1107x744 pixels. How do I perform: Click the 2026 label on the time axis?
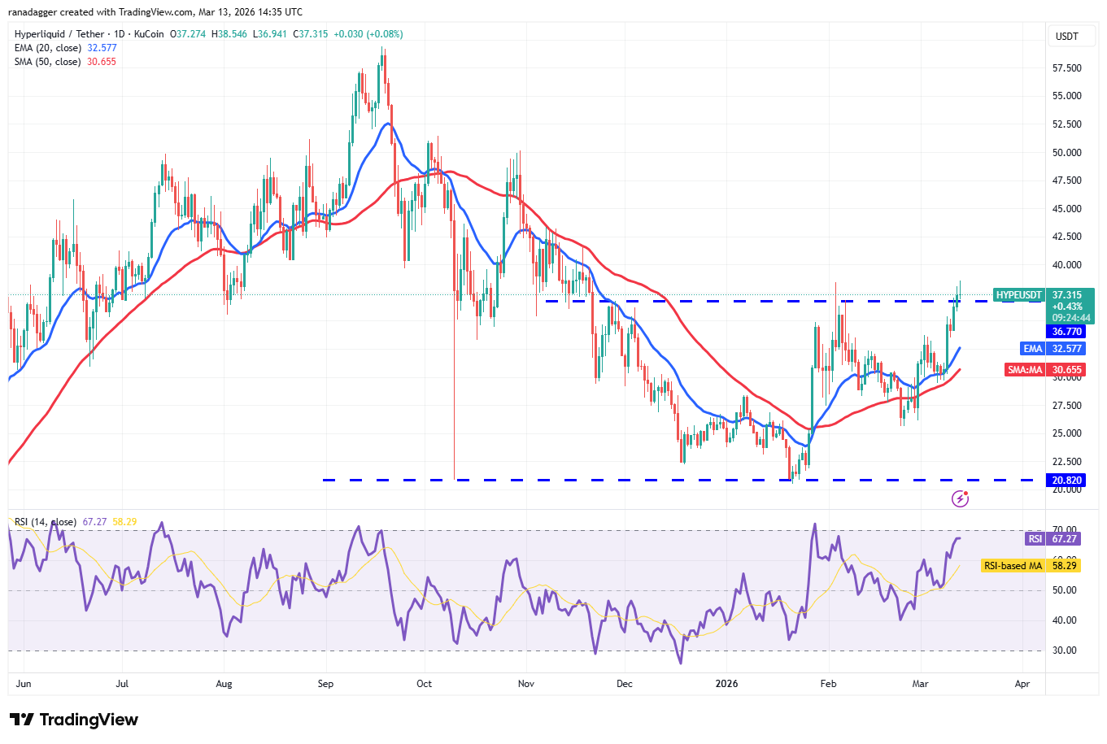pos(726,684)
